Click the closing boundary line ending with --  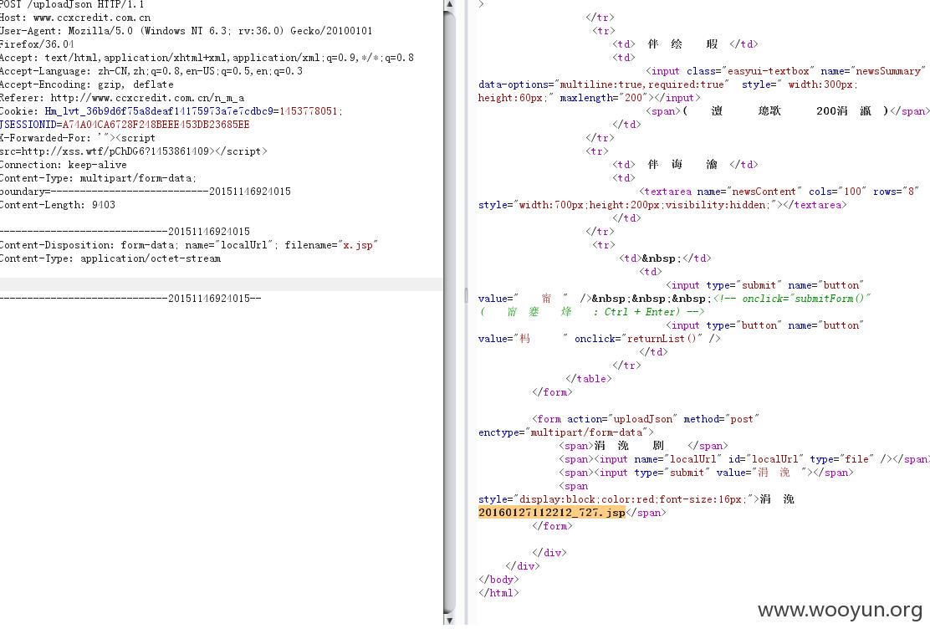pos(130,299)
